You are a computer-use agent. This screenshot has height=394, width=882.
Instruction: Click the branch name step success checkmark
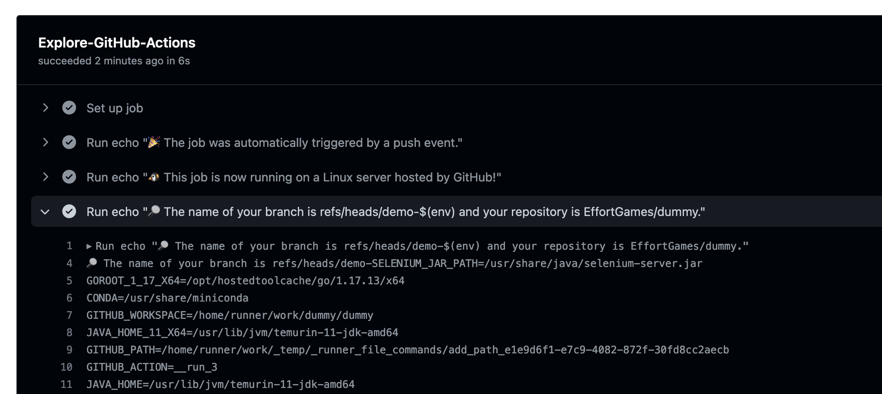tap(69, 211)
